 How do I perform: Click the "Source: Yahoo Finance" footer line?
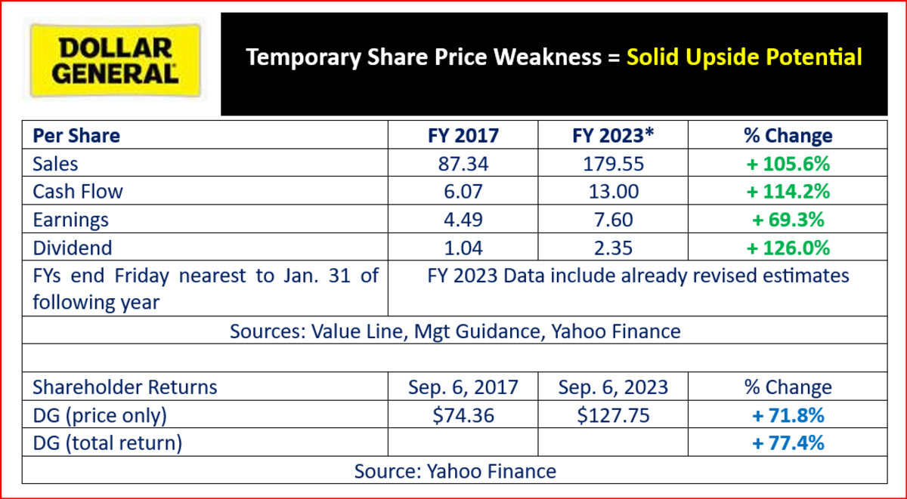pyautogui.click(x=454, y=471)
